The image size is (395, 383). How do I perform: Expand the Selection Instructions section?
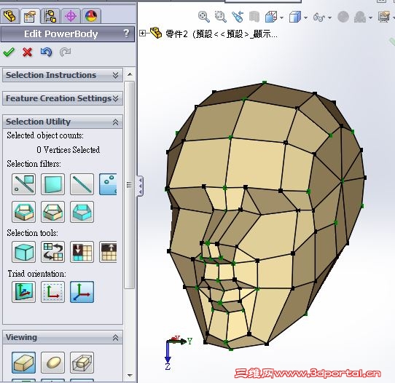[x=63, y=75]
